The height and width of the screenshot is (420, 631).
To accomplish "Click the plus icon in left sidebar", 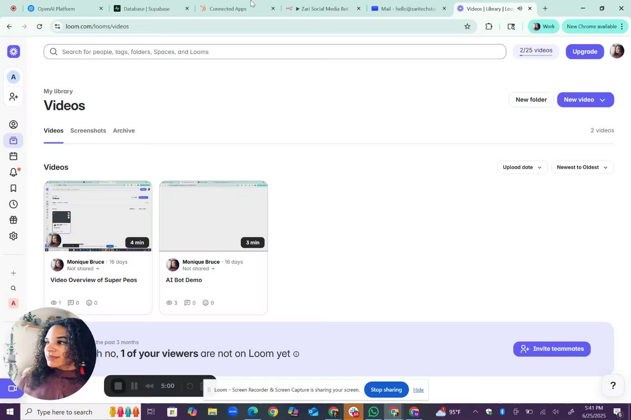I will pos(14,273).
